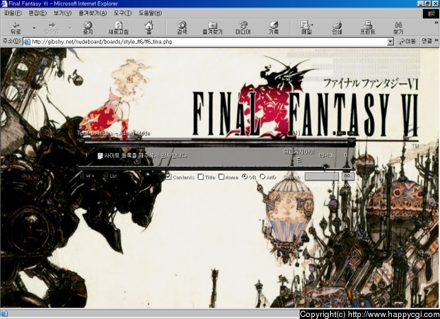Stop loading with the 중지 button
Viewport: 440px width, 319px height.
[x=88, y=28]
